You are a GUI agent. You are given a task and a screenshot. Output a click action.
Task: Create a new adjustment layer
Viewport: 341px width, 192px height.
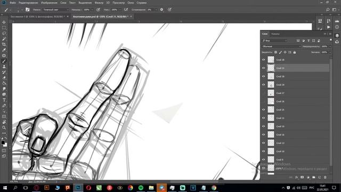(308, 177)
